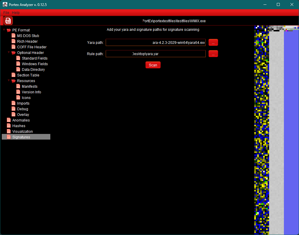299x235 pixels.
Task: Click the Portex Analyzer title bar app icon
Action: 5,4
